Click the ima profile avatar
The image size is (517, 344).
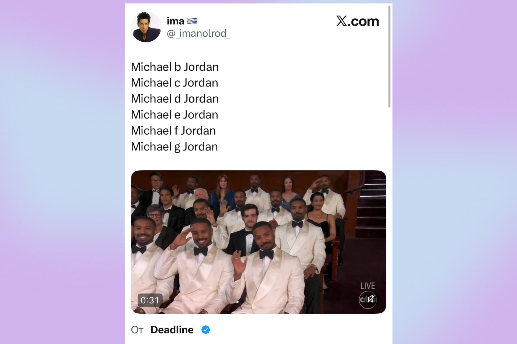(x=146, y=27)
